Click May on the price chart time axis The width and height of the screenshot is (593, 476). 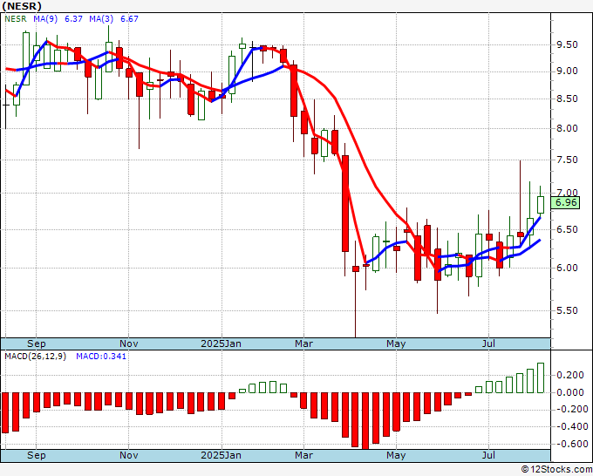(396, 343)
